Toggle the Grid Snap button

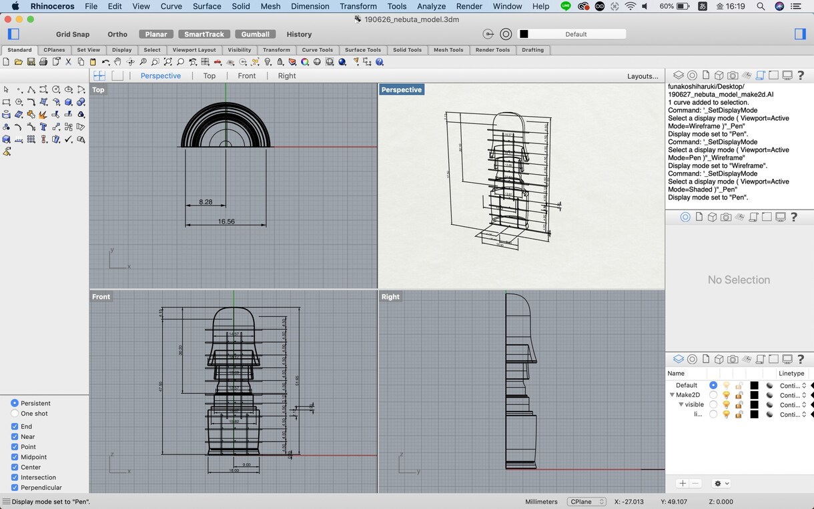tap(73, 34)
